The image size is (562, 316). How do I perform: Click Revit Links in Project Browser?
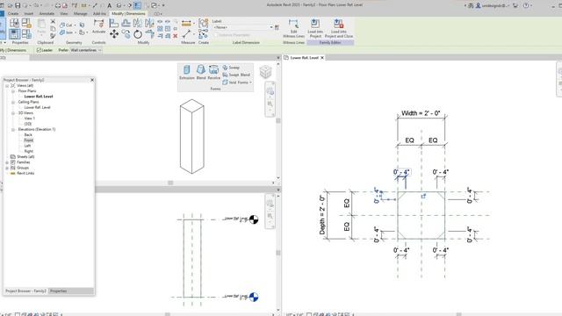coord(25,173)
